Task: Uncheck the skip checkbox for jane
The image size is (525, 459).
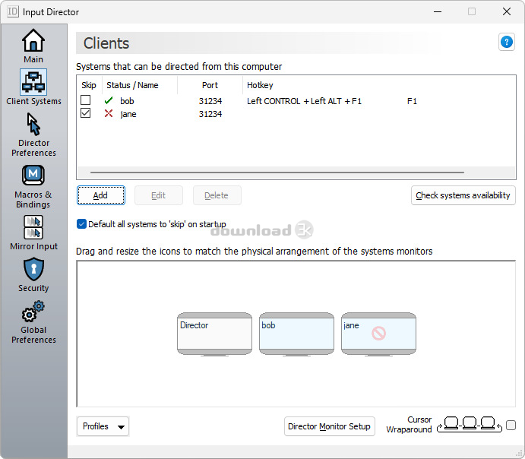Action: [x=86, y=113]
